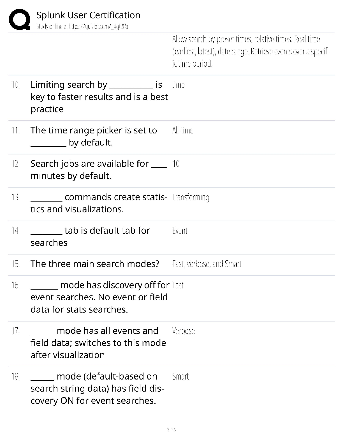Screen dimensions: 343x444
Task: Click the 'All-time' answer text
Action: point(183,130)
